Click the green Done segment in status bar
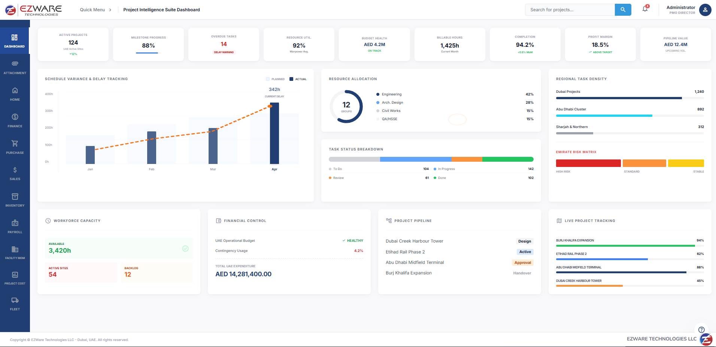The image size is (716, 347). click(x=508, y=159)
